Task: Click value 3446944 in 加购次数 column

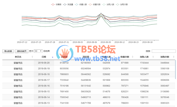Action: pos(165,63)
